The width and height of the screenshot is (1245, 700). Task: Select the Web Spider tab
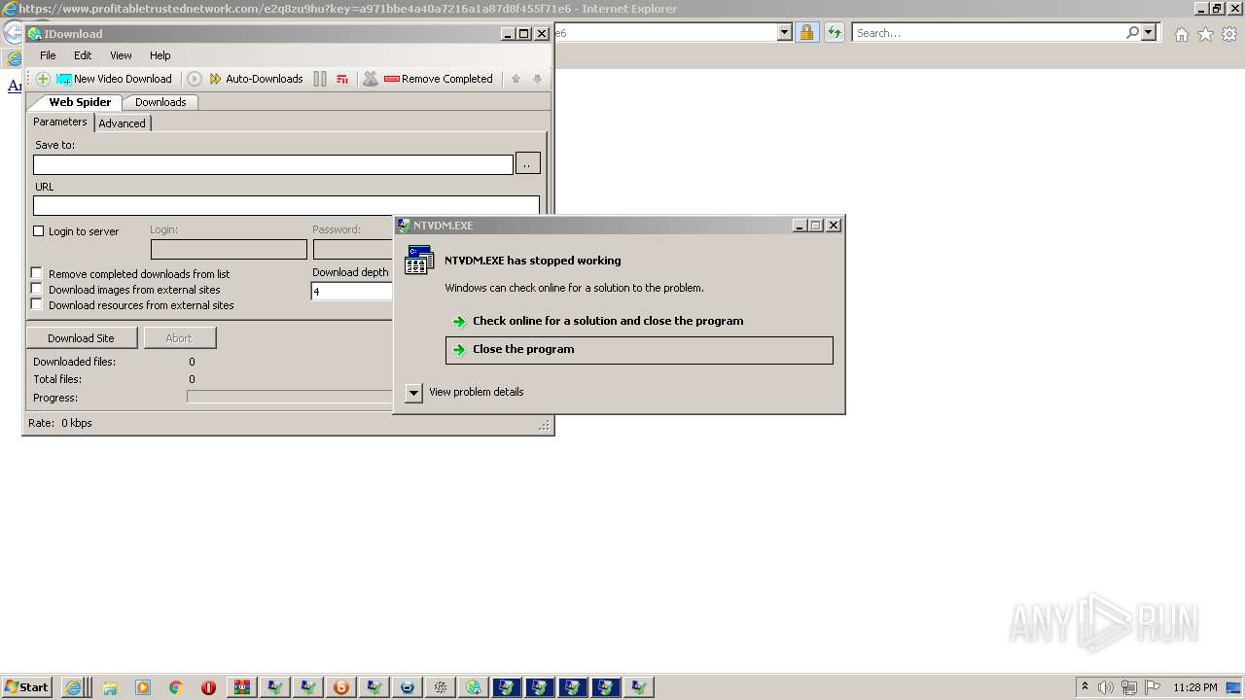80,102
